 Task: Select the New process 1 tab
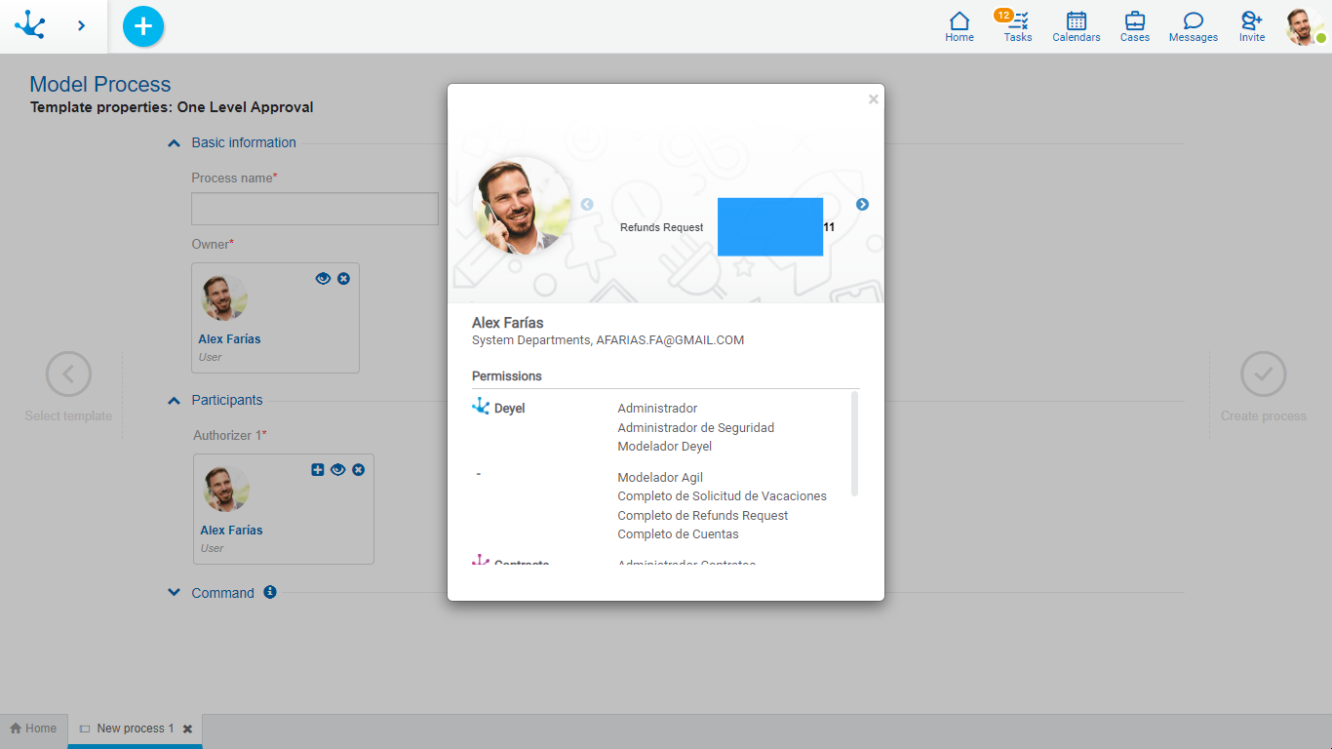127,729
